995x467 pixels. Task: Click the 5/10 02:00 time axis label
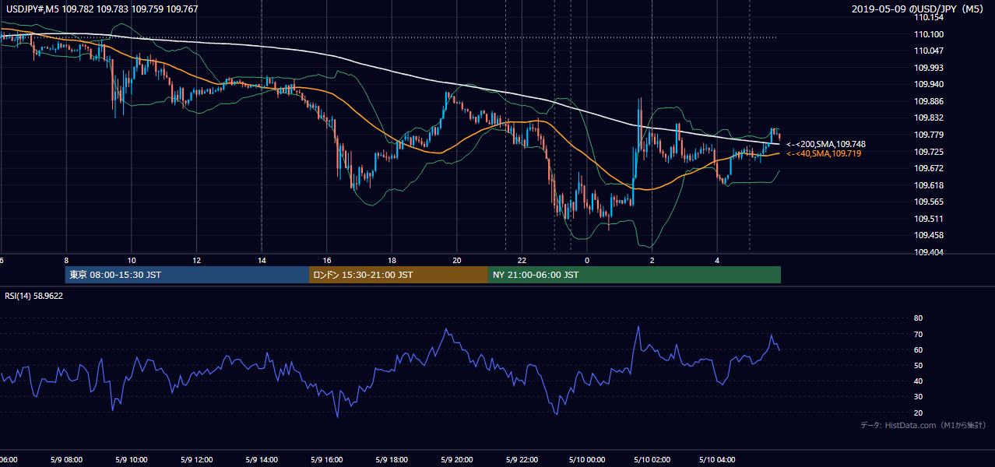[x=652, y=459]
